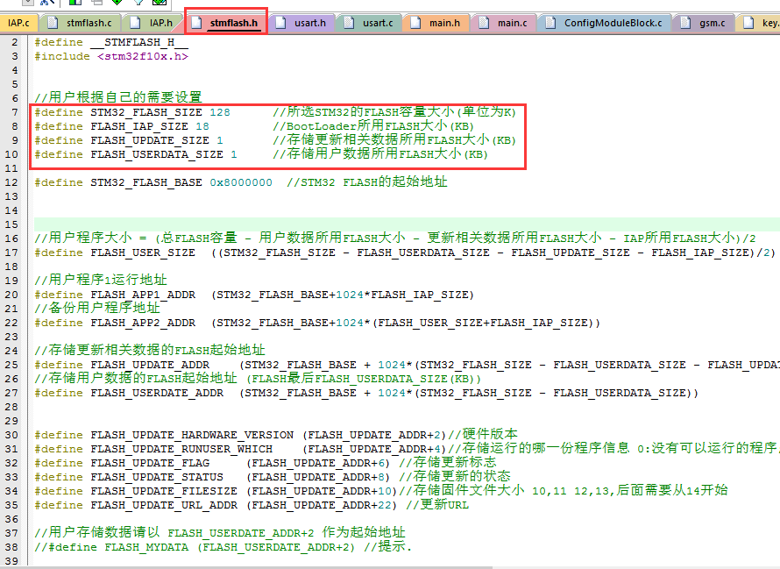Open the ConfigModuleBlock.c tab
780x569 pixels.
[x=605, y=23]
